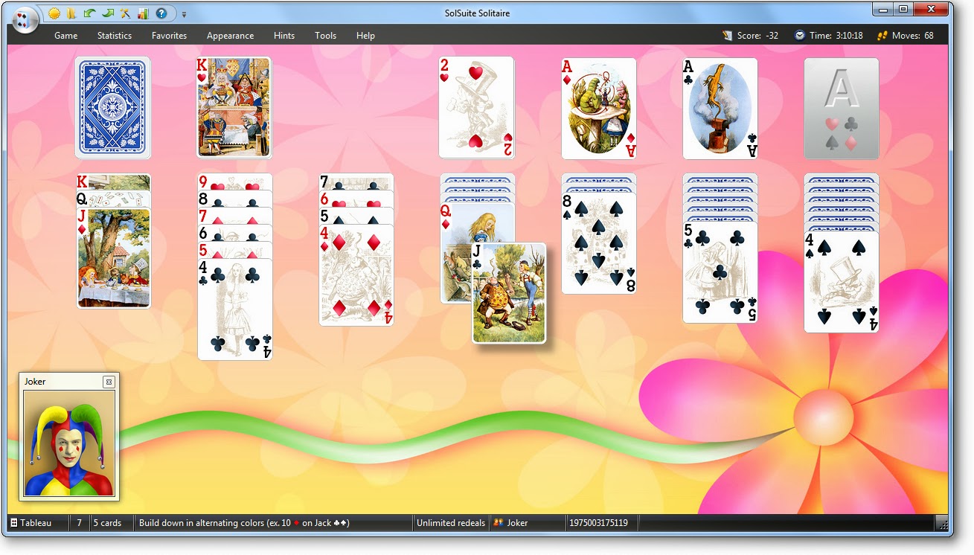The height and width of the screenshot is (555, 974).
Task: Select the Jack of diamonds in first column
Action: point(114,257)
